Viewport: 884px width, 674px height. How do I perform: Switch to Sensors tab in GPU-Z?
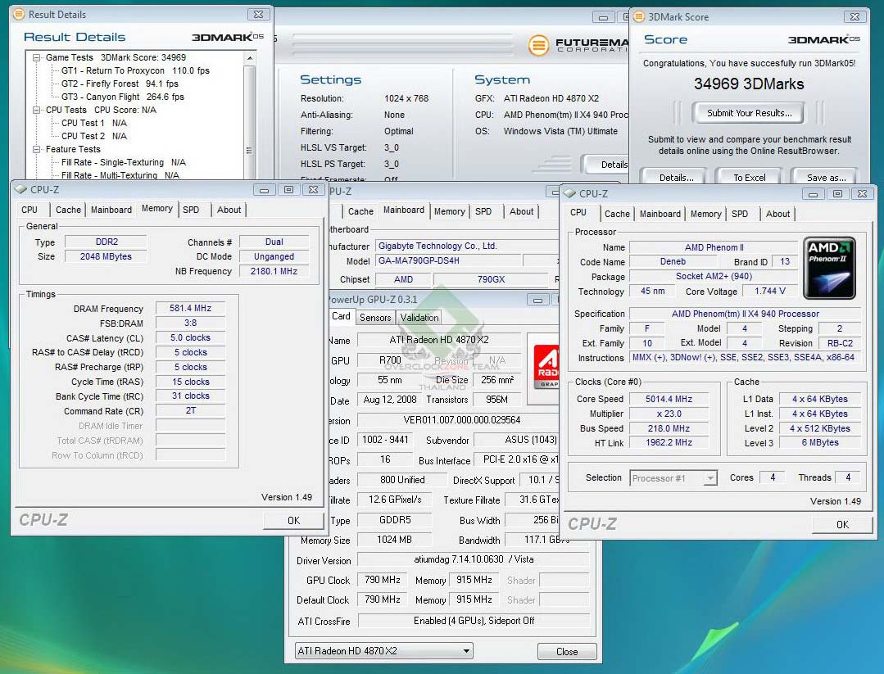375,318
